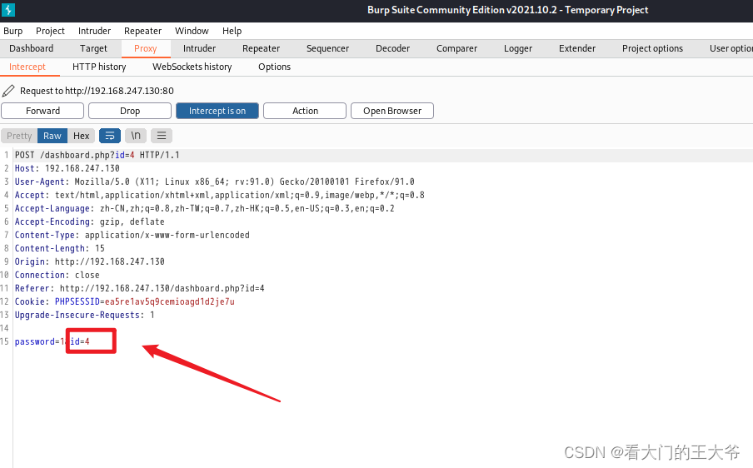
Task: Switch to Pretty view
Action: [19, 136]
